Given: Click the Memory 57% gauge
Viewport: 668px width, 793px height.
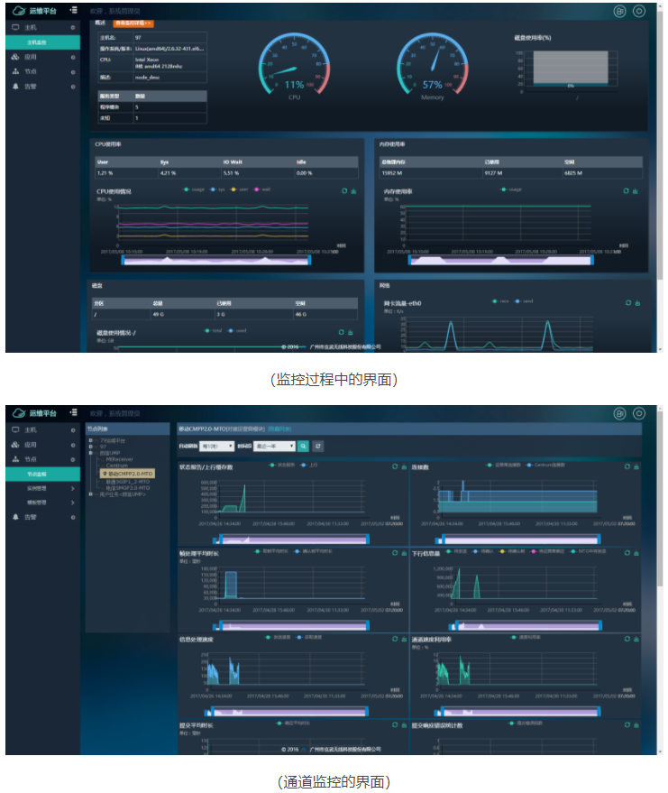Looking at the screenshot, I should tap(433, 66).
